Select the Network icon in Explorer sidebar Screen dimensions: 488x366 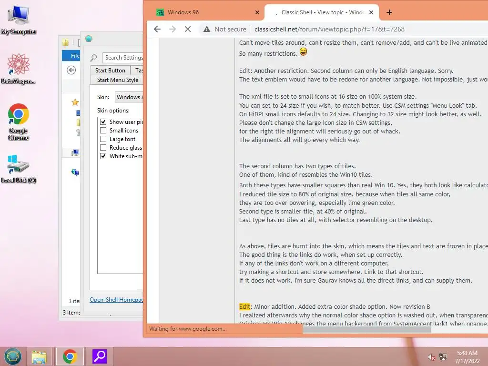pos(75,172)
